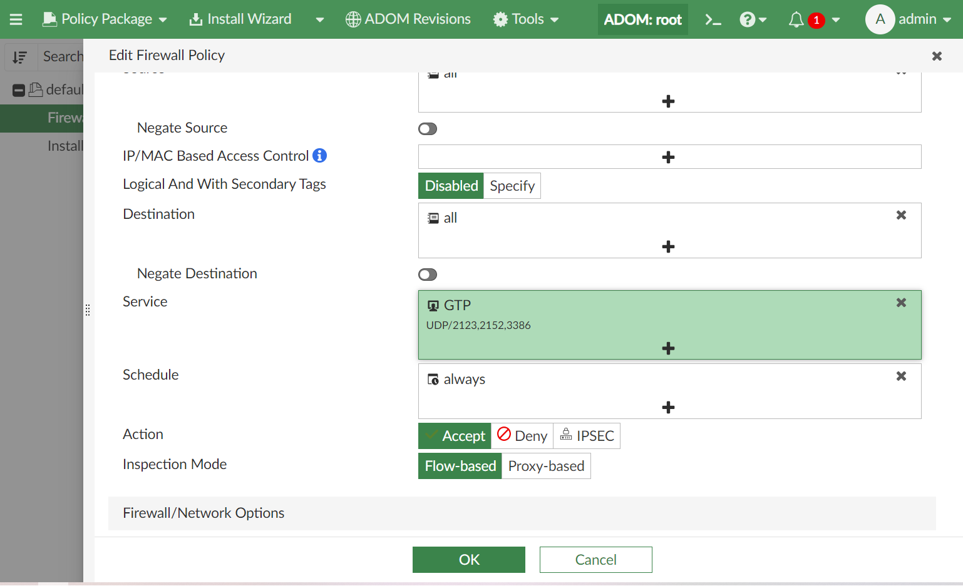Open the Policy Package dropdown
963x586 pixels.
105,19
